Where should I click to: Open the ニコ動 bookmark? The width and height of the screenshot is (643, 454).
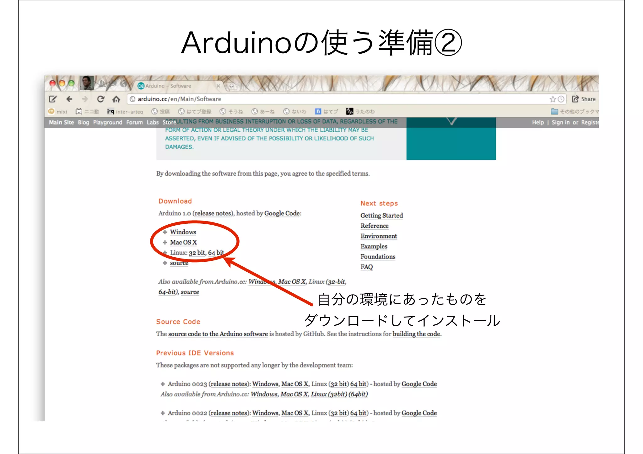(87, 111)
